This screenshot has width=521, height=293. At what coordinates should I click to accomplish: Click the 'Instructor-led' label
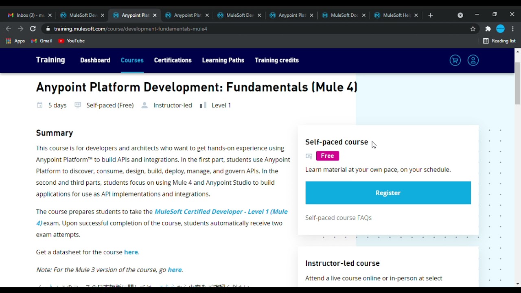tap(173, 105)
